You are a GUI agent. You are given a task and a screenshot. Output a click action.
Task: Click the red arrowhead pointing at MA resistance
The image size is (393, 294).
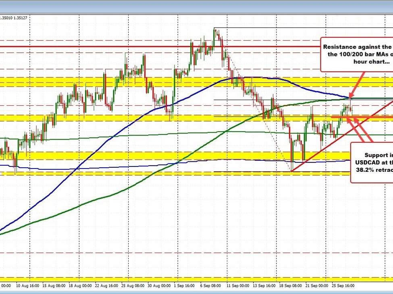click(x=351, y=96)
